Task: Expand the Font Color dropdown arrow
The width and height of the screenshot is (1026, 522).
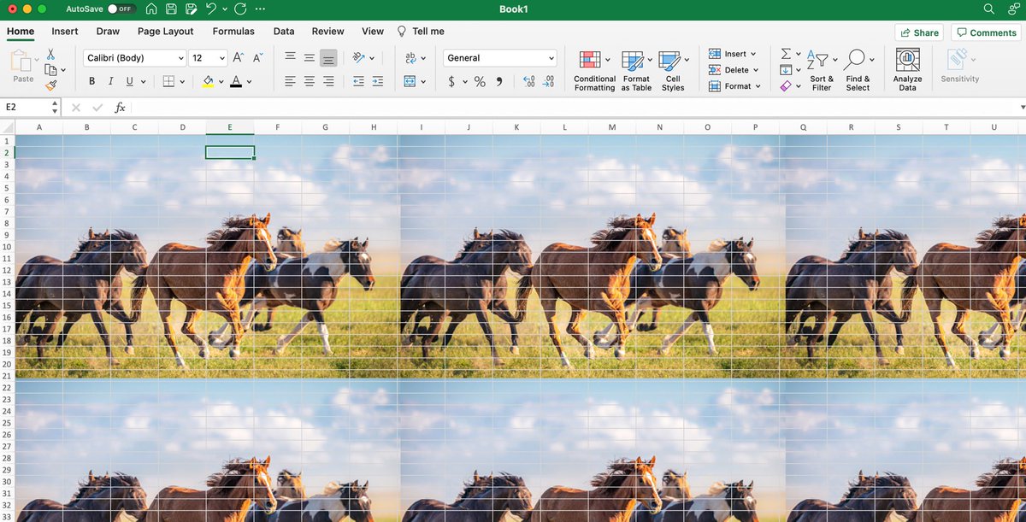Action: point(250,82)
